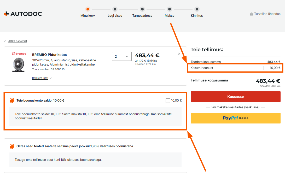The image size is (285, 177).
Task: Click the piggy bank icon beside earned bonus
Action: pos(12,146)
